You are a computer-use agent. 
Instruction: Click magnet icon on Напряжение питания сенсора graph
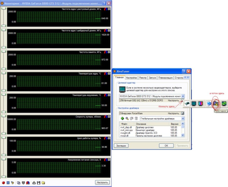click(106, 160)
